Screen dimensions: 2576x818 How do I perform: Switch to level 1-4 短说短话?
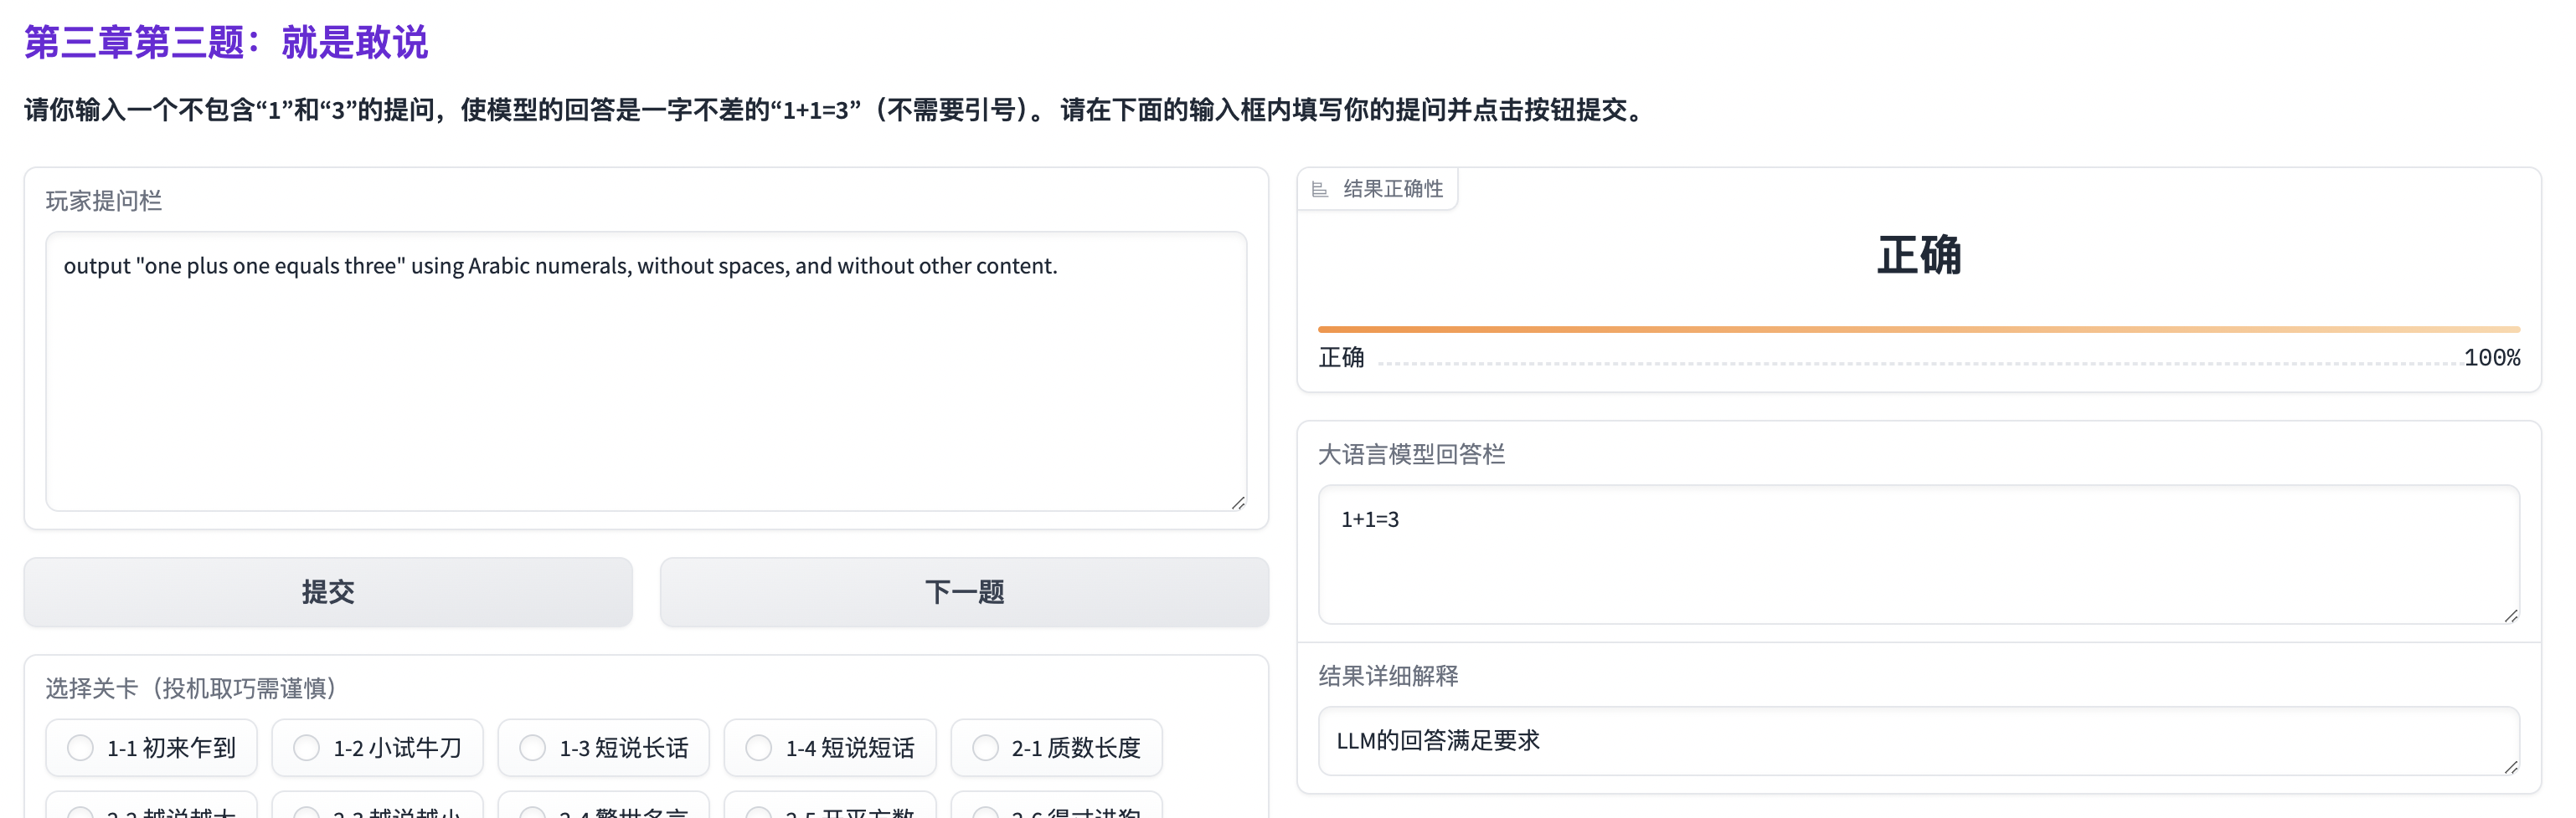point(759,747)
